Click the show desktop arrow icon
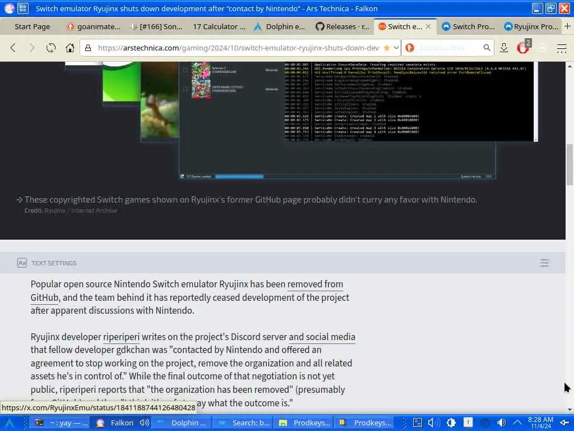The height and width of the screenshot is (431, 574). click(565, 423)
